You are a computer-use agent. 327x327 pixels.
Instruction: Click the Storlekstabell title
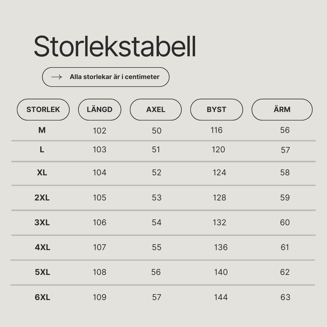[115, 46]
